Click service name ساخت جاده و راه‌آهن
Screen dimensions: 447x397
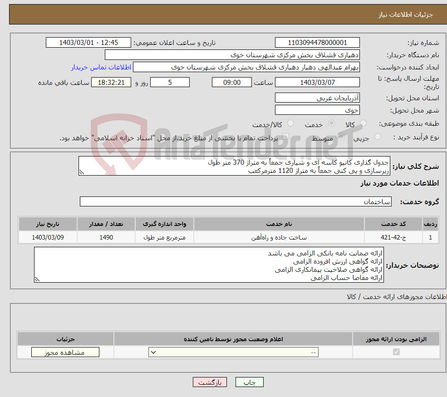[279, 237]
